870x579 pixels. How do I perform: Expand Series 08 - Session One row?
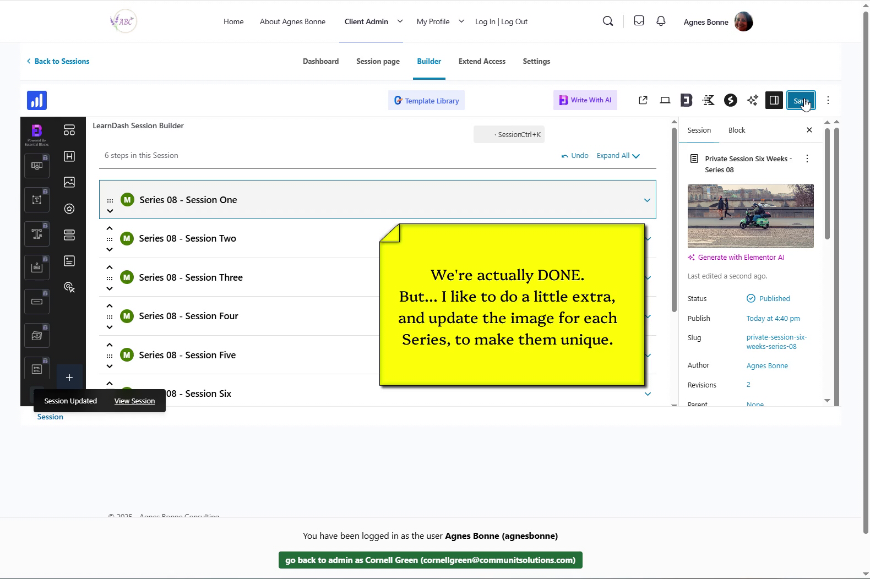click(647, 200)
